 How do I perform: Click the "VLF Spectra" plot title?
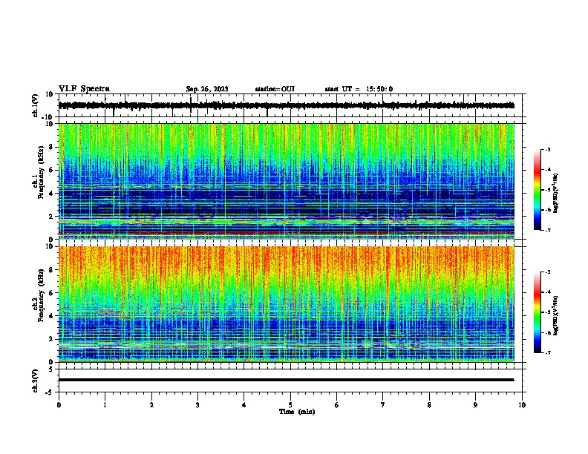[x=84, y=89]
